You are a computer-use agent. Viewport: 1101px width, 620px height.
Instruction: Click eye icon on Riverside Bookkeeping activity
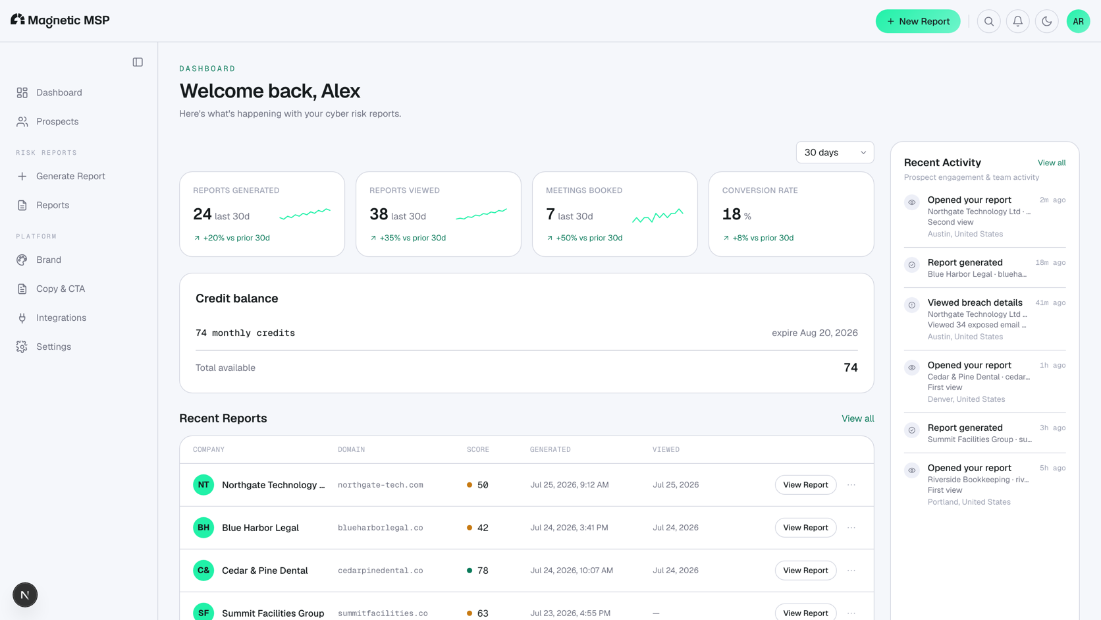912,470
